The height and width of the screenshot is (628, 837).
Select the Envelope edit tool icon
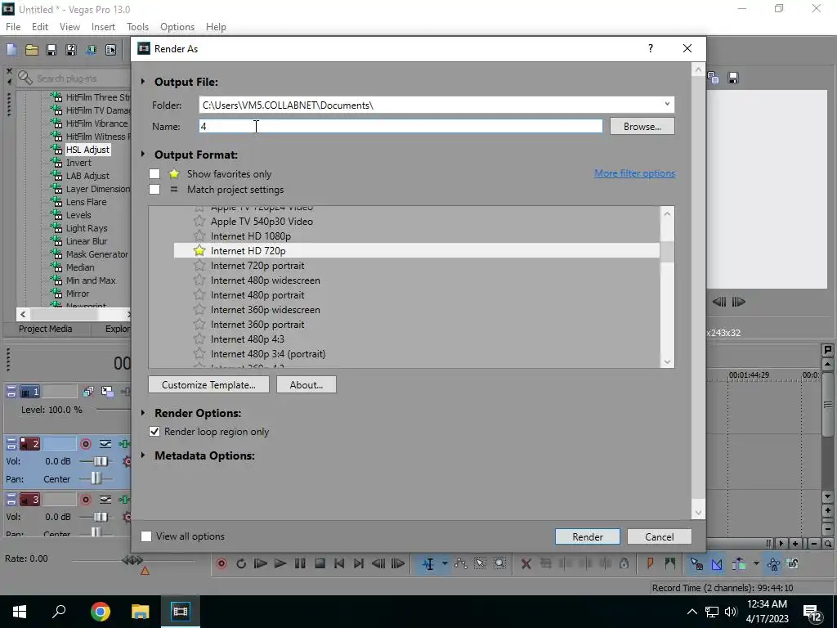point(460,563)
